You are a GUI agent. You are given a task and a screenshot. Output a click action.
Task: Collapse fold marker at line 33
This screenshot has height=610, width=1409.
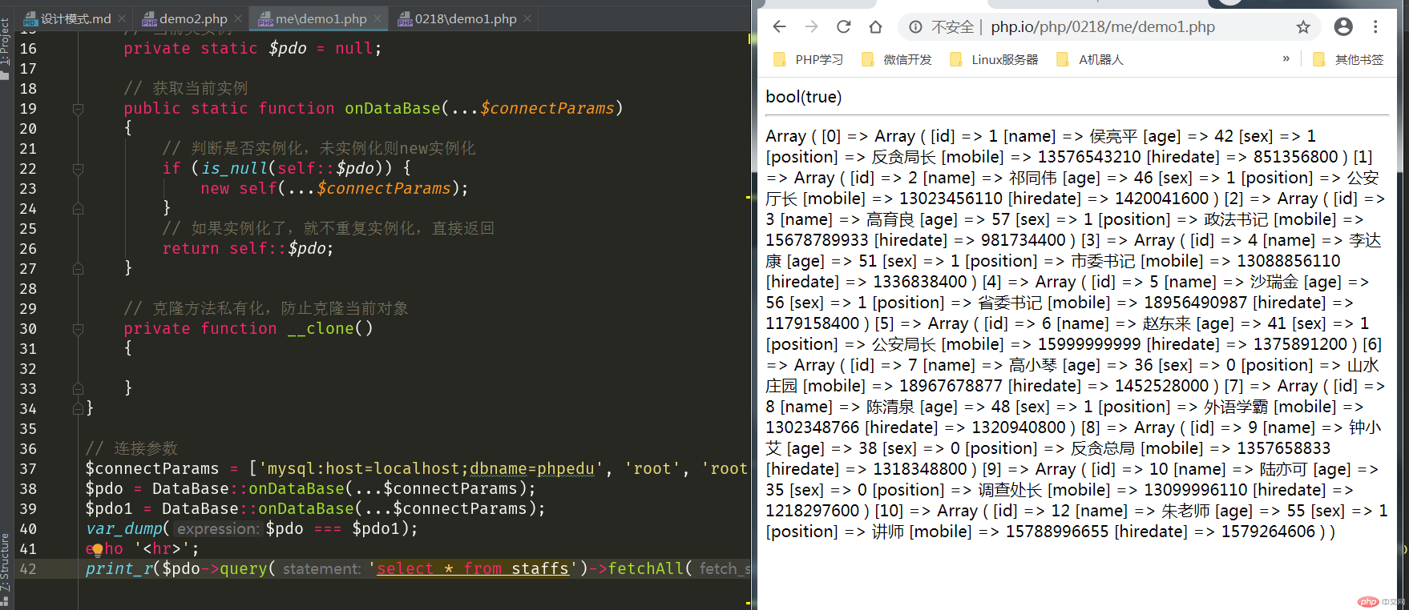pyautogui.click(x=78, y=389)
